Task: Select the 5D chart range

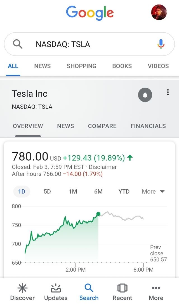Action: click(47, 192)
